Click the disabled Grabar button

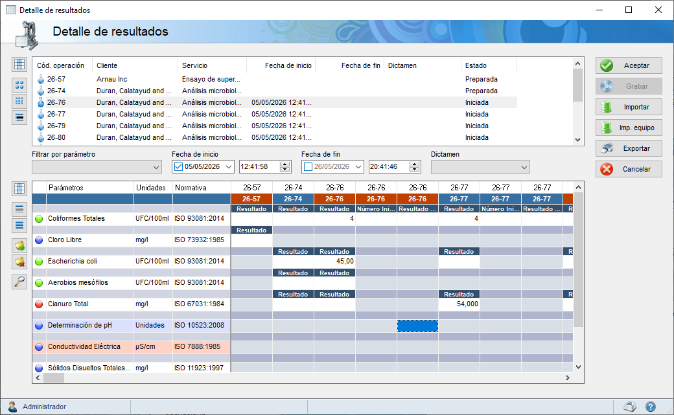629,86
